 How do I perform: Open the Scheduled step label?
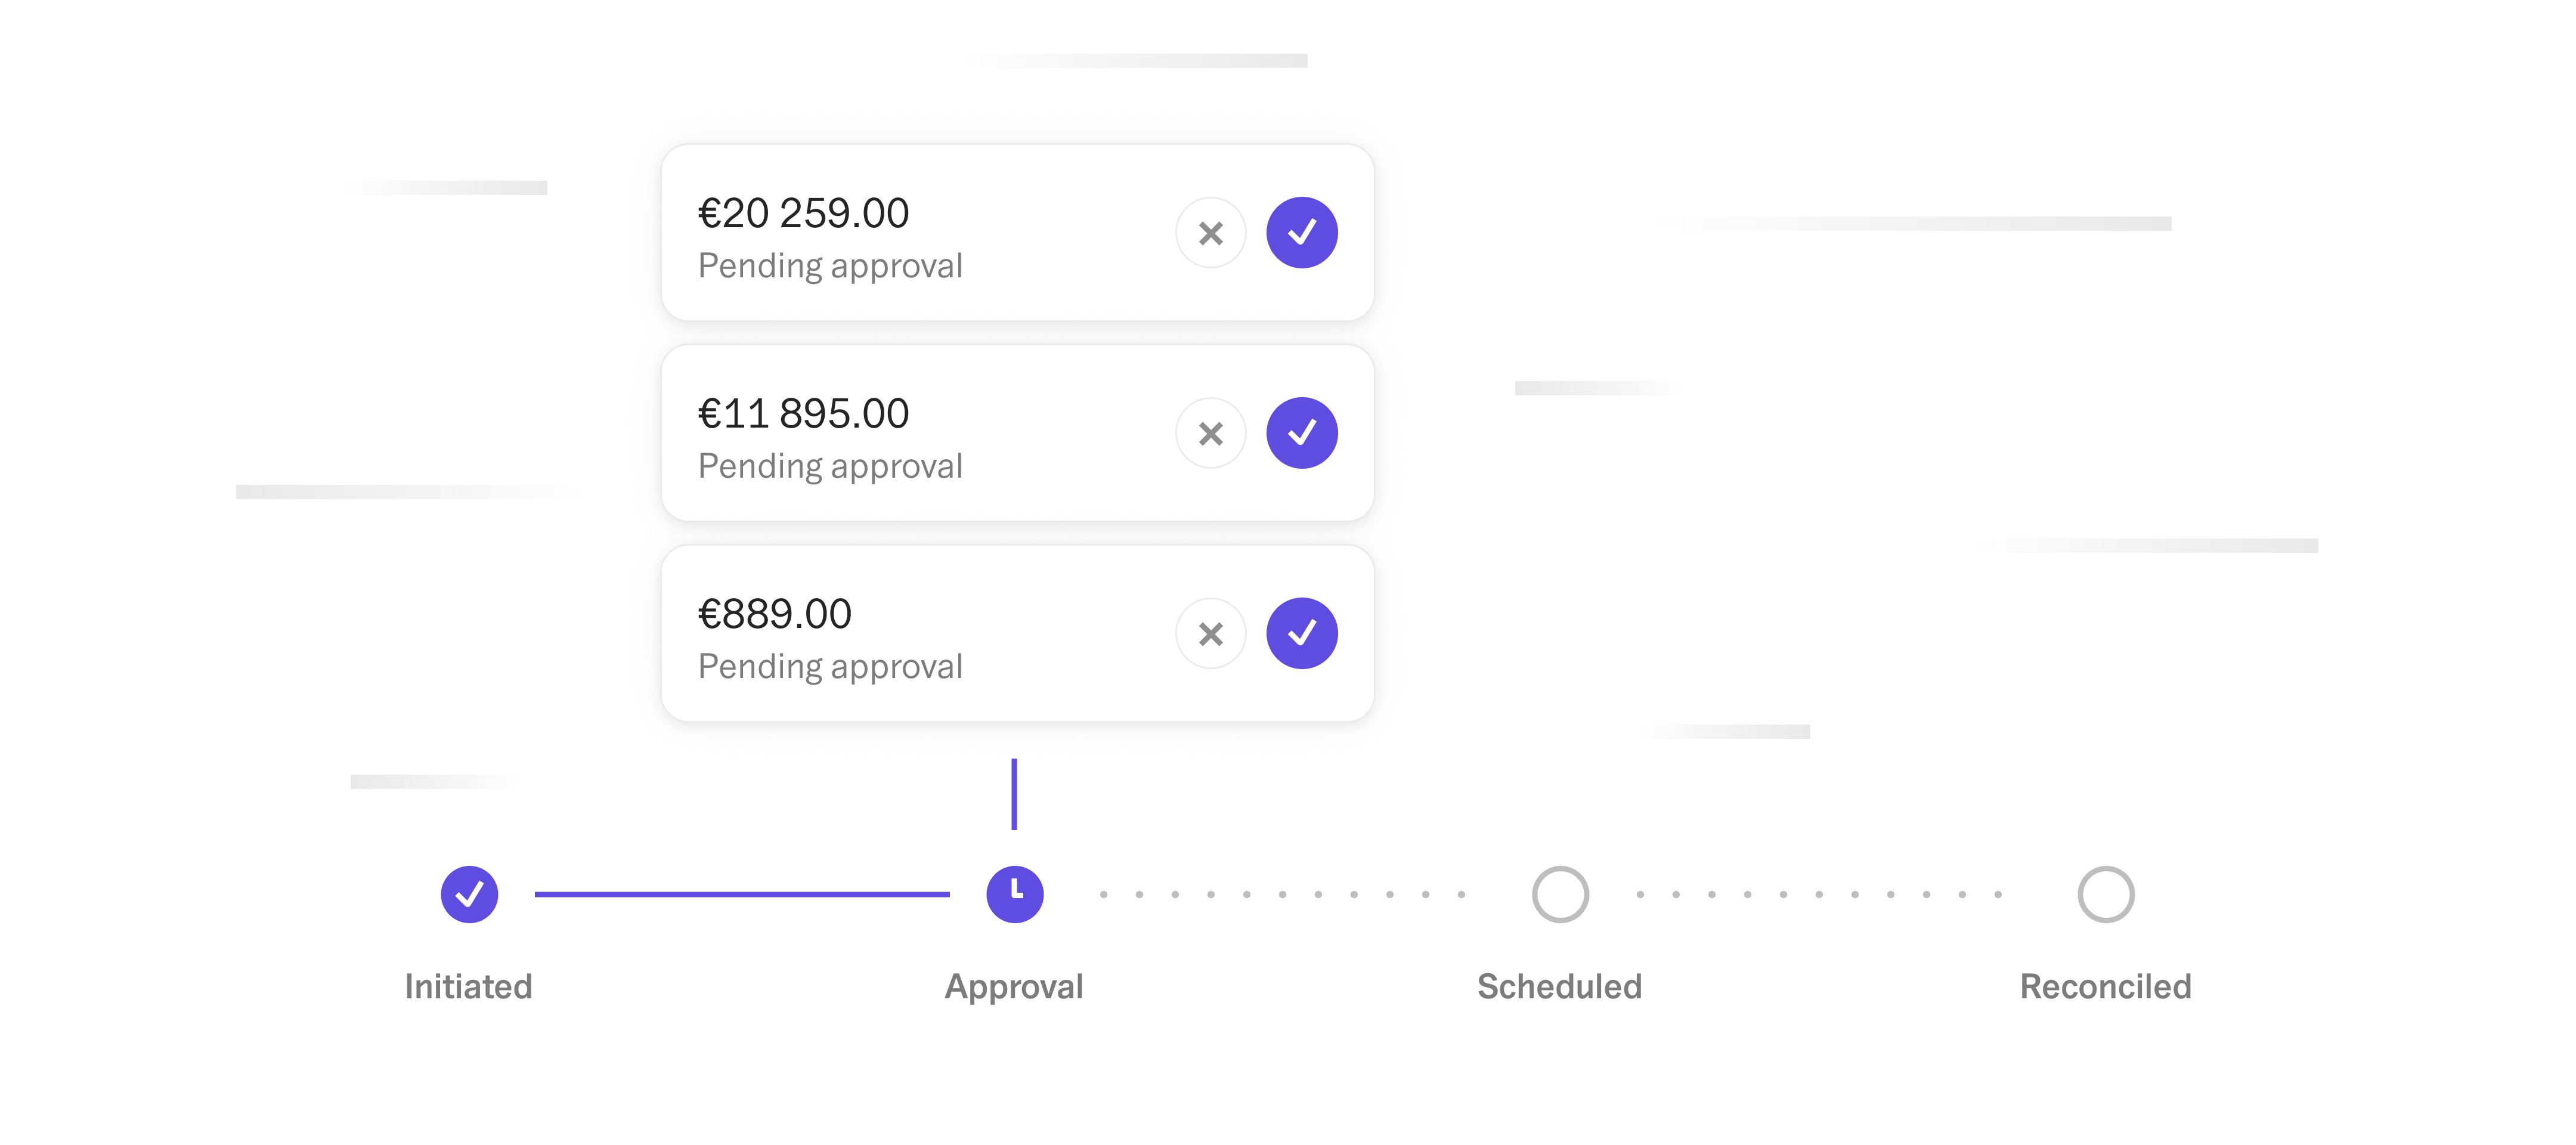1559,987
